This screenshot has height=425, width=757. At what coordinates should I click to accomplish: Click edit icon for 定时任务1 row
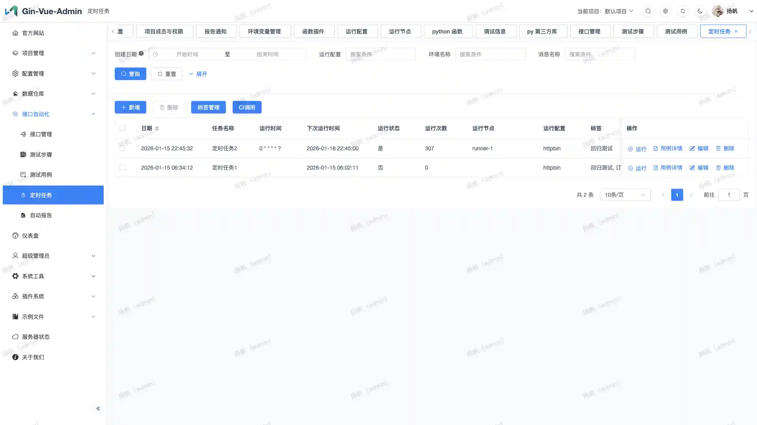tap(692, 168)
